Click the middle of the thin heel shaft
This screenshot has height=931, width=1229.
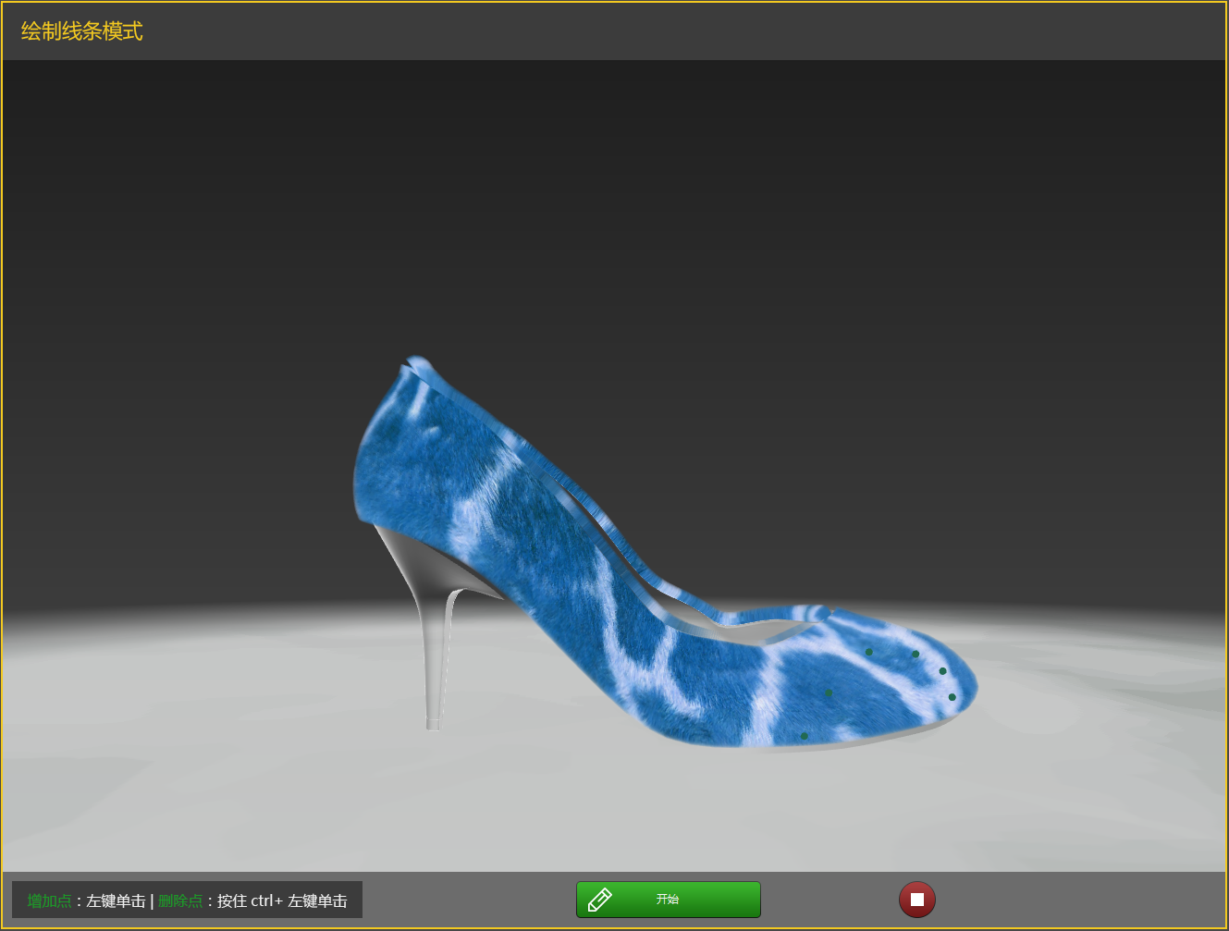point(433,647)
